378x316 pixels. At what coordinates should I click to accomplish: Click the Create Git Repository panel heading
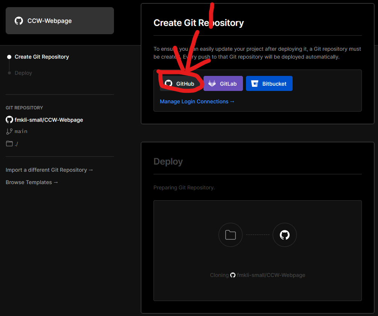point(199,23)
